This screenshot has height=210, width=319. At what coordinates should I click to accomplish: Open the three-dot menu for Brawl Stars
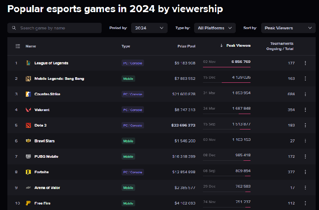[305, 141]
